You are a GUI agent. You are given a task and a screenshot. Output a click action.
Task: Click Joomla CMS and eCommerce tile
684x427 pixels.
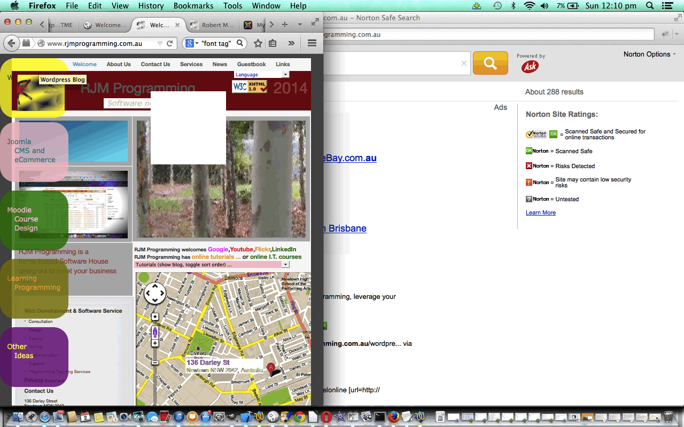coord(34,152)
